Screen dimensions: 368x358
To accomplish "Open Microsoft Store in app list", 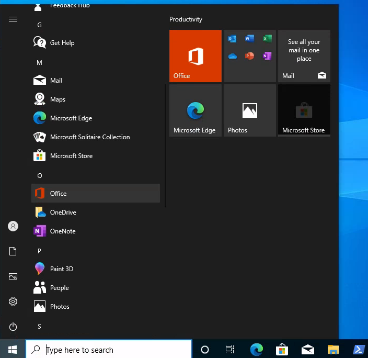I will 96,155.
